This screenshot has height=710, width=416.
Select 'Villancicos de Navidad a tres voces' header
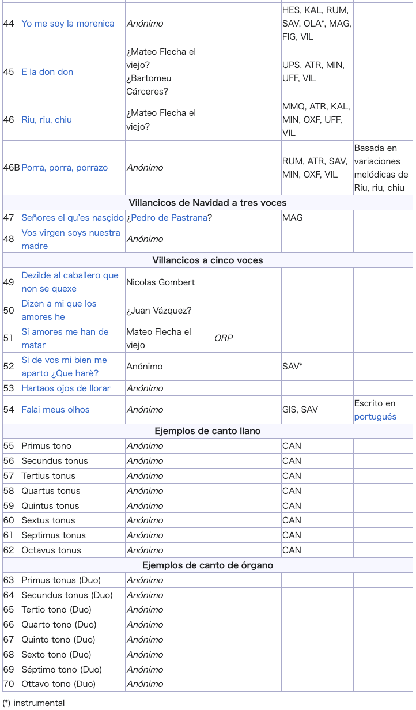pos(207,203)
